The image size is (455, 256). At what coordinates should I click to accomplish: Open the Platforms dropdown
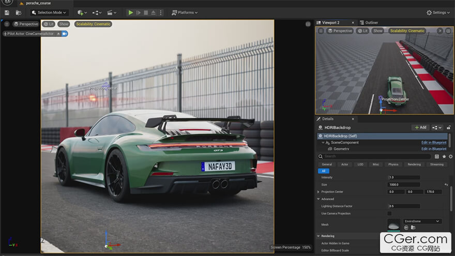[185, 12]
